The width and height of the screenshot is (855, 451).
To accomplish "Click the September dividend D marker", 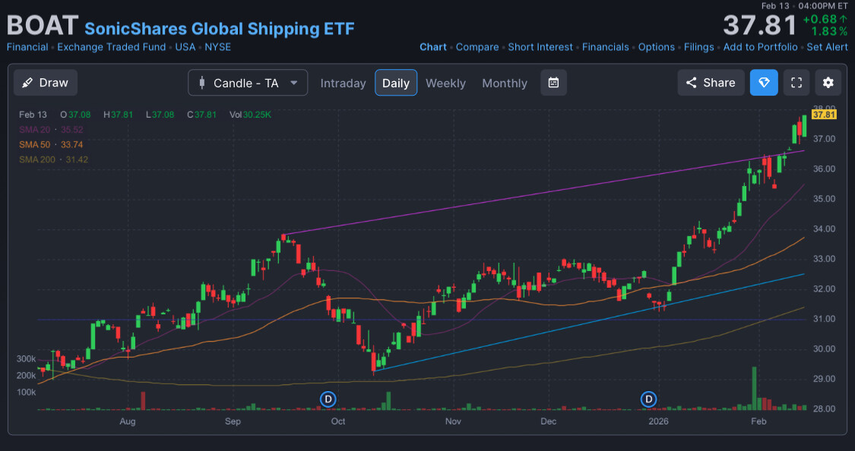I will pos(328,399).
